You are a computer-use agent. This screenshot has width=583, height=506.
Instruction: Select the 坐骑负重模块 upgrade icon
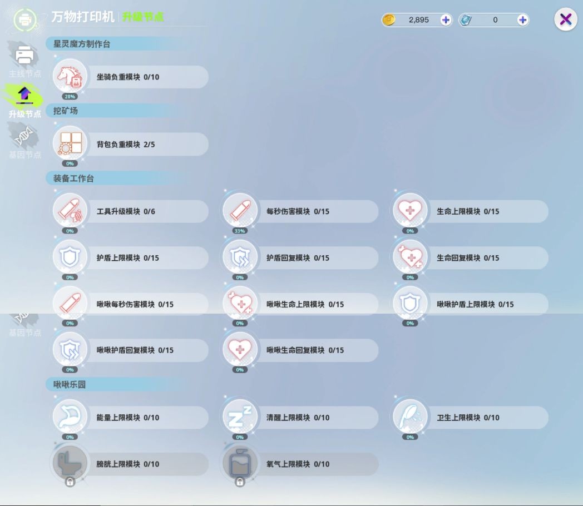tap(70, 77)
